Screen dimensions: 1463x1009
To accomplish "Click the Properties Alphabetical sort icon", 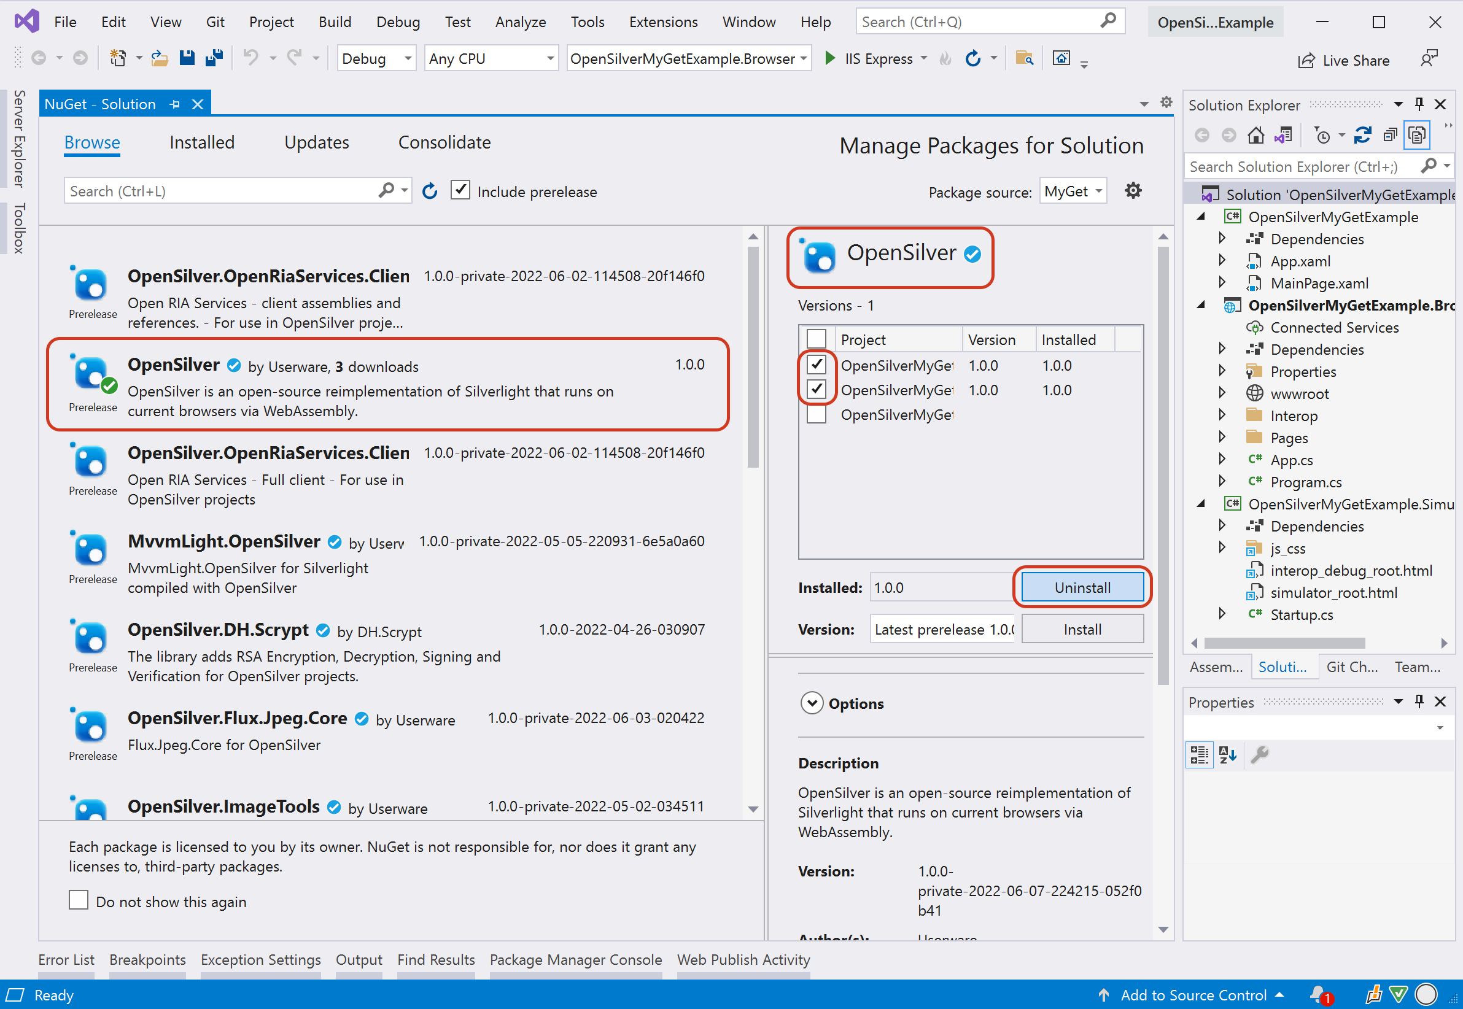I will pos(1227,754).
